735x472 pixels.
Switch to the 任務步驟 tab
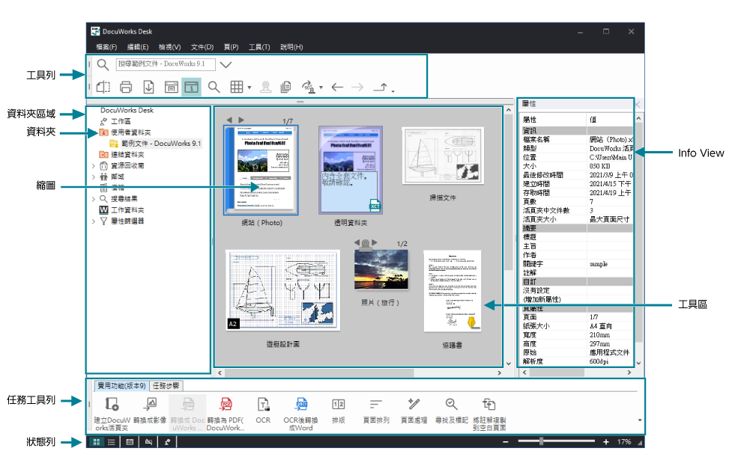(166, 386)
